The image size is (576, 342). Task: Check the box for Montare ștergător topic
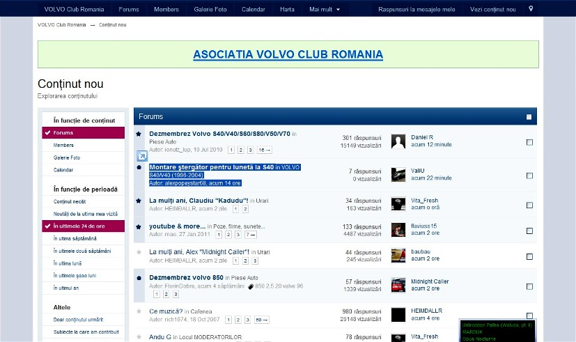click(529, 176)
